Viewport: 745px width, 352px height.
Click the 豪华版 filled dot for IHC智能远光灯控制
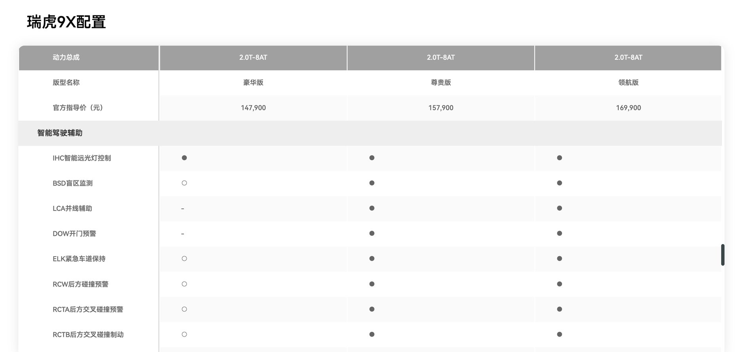pos(184,158)
